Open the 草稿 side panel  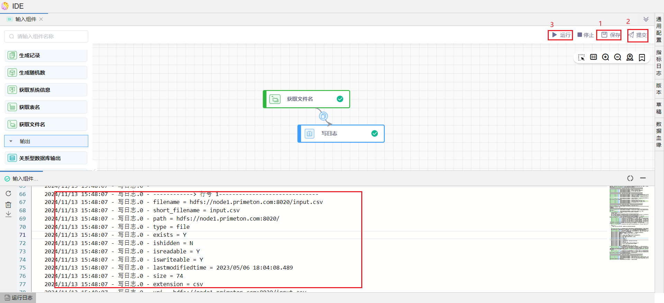tap(659, 108)
